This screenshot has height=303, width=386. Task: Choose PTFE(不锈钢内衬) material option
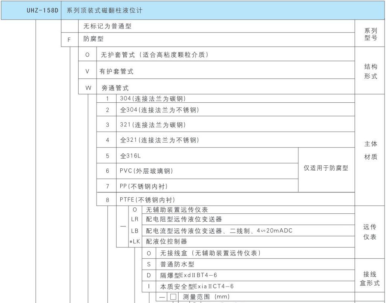pos(147,200)
